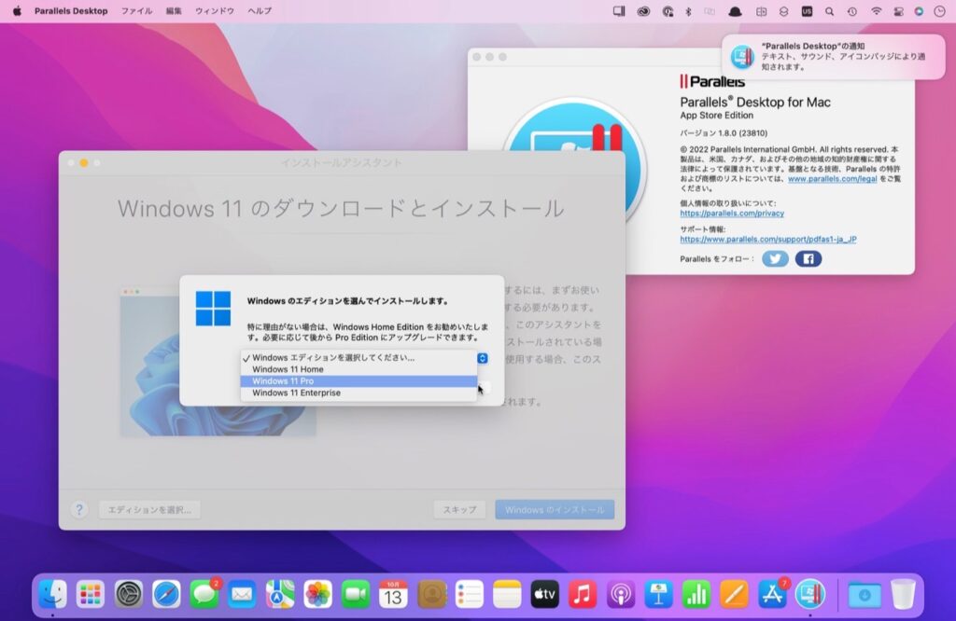Click the Facebook icon in the Parallels window
The image size is (956, 621).
point(807,258)
